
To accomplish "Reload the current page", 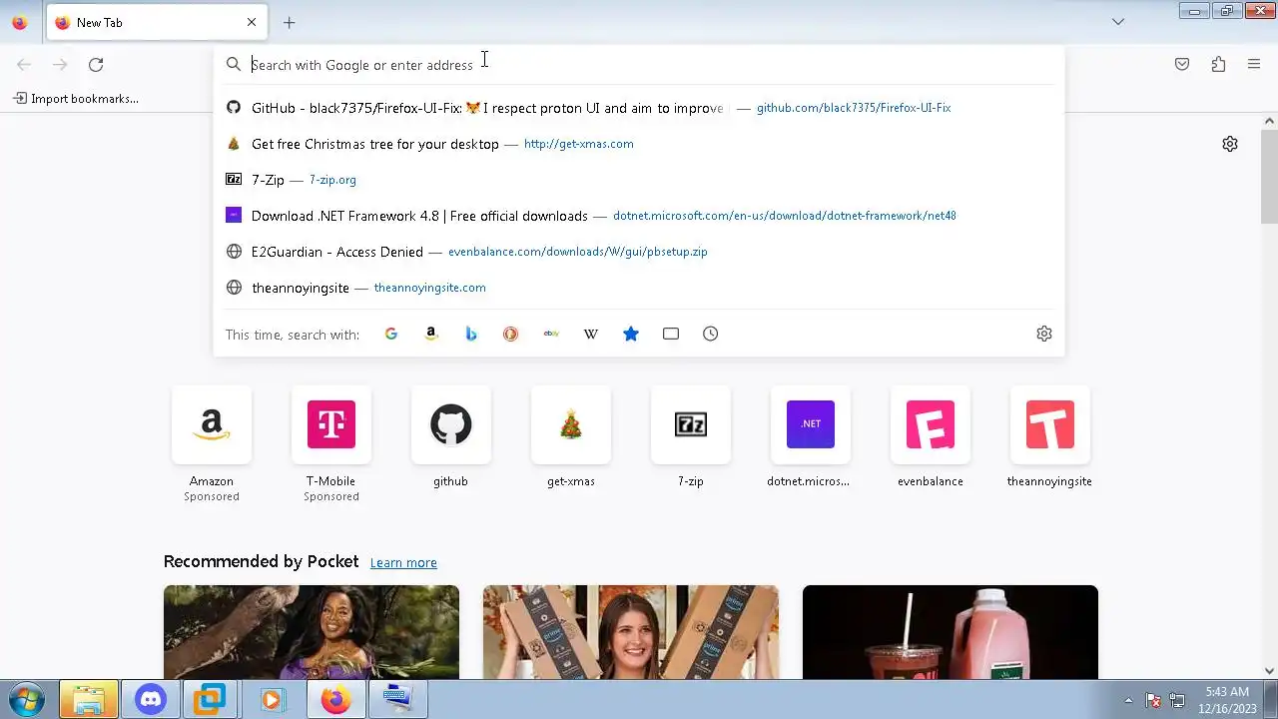I will (96, 65).
